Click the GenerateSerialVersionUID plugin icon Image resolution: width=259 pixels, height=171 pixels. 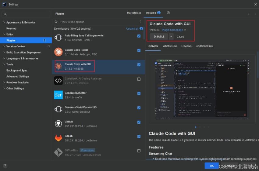point(58,109)
